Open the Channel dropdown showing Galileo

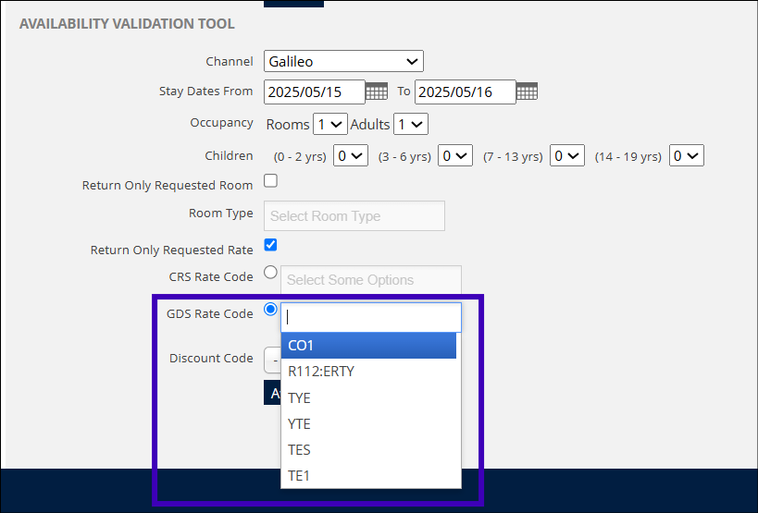[x=343, y=61]
